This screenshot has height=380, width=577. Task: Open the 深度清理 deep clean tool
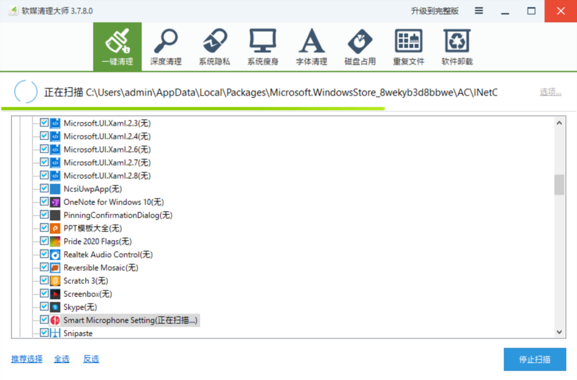[x=166, y=47]
